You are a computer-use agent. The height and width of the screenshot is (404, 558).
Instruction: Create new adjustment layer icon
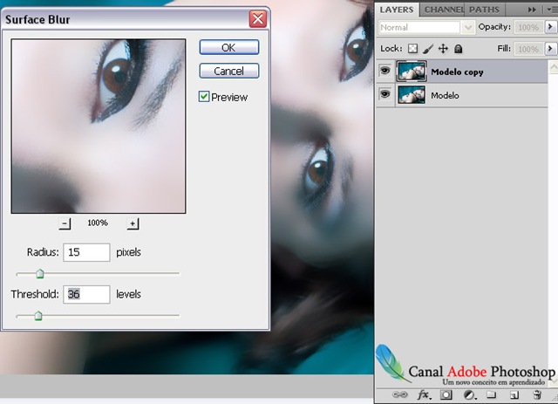(469, 394)
